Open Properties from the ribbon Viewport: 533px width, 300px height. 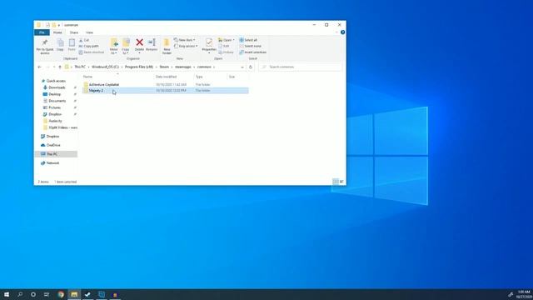[x=209, y=46]
